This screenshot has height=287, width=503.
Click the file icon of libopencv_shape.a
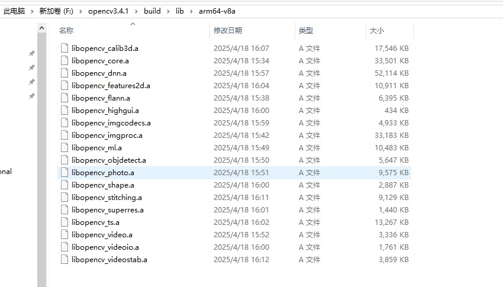[65, 185]
